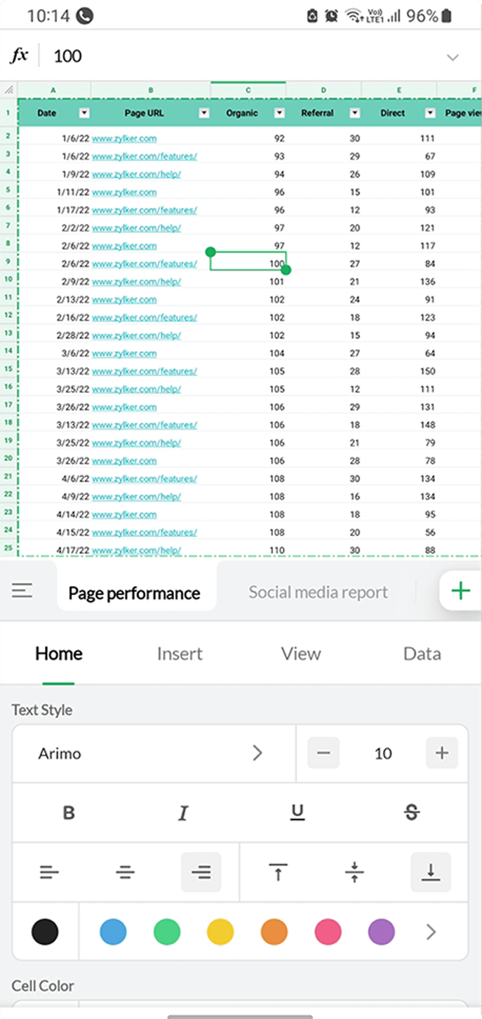Add a new sheet with plus button

[460, 591]
